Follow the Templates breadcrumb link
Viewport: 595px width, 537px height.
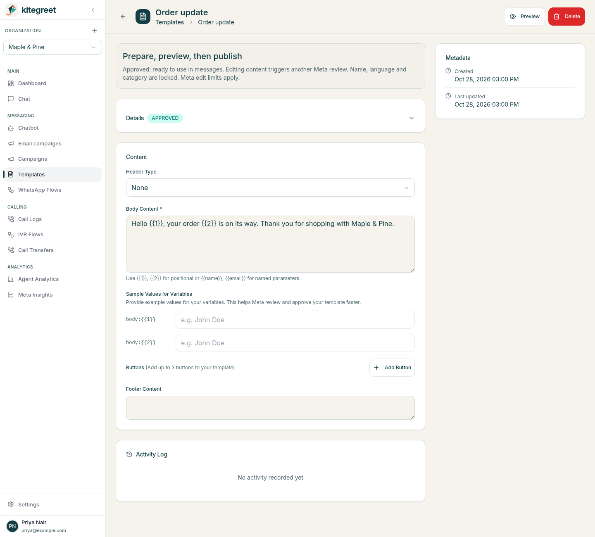click(169, 22)
